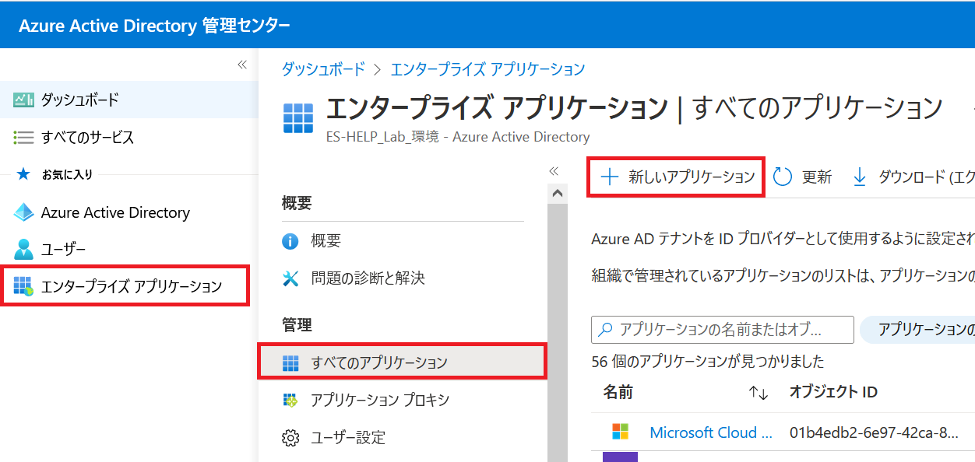Click the refresh circular arrow icon
Image resolution: width=975 pixels, height=462 pixels.
783,177
